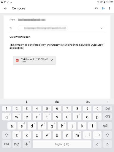Expand more word suggestions arrow
Screen dimensions: 114x152
(107, 102)
